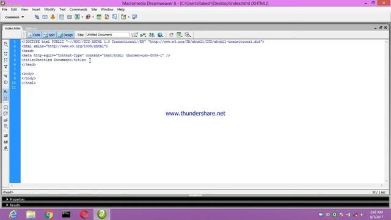Insert the current Date
Image resolution: width=391 pixels, height=220 pixels.
(99, 17)
